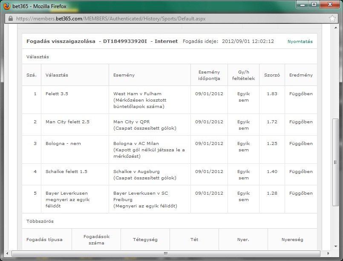Click the Tétegység column header
Screen dimensions: 343x261
tap(145, 240)
